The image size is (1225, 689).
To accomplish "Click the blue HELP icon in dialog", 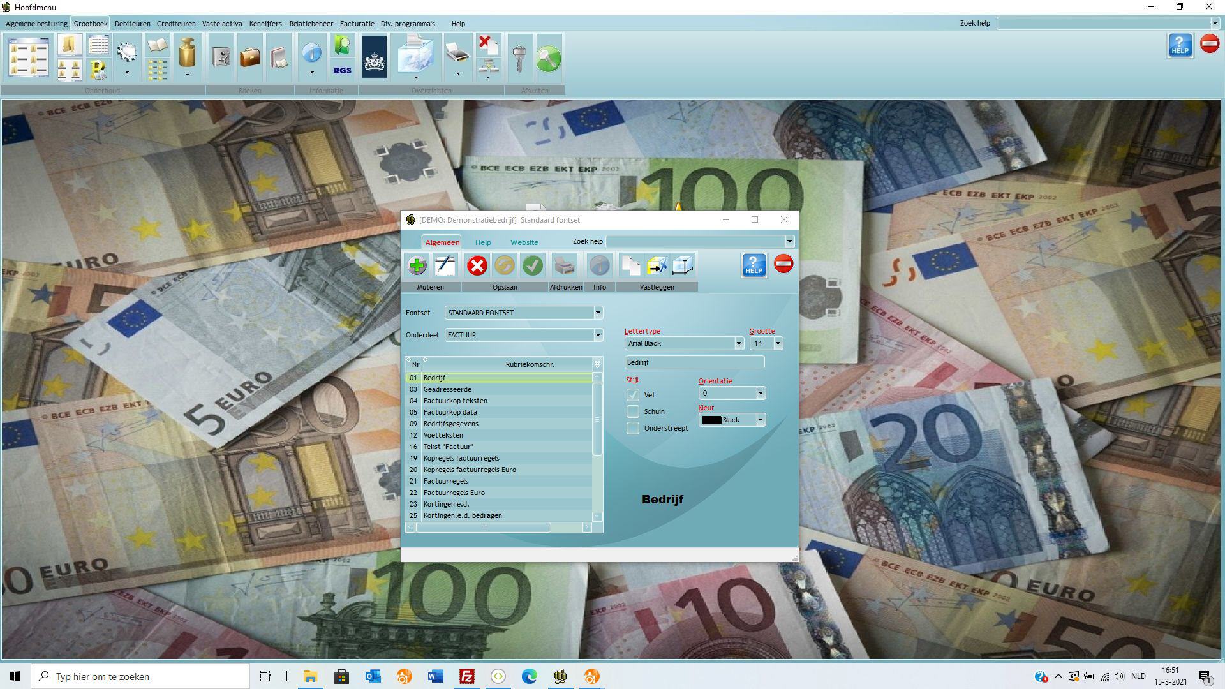I will click(x=754, y=265).
